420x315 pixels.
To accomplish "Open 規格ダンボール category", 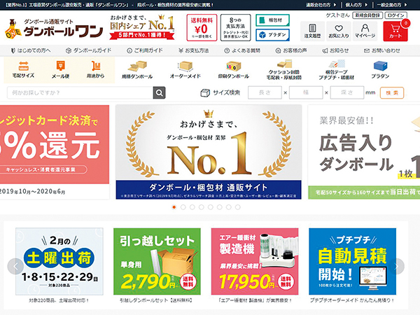I will pos(137,70).
